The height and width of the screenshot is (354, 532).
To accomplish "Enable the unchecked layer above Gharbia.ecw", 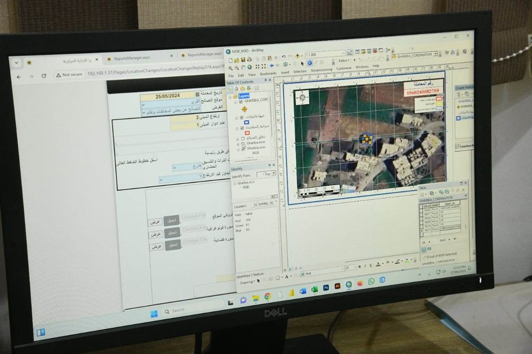I will click(x=243, y=139).
